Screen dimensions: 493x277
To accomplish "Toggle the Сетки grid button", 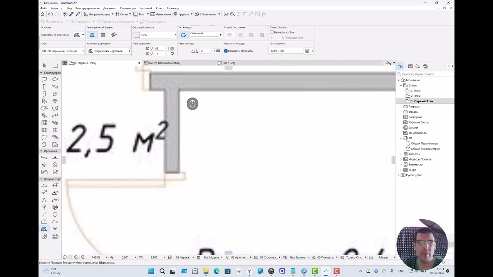I will tap(121, 14).
